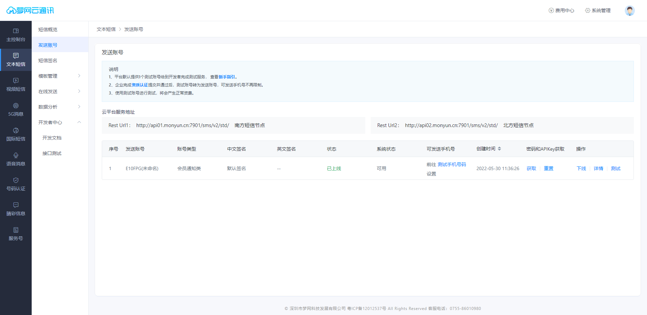This screenshot has width=647, height=315.
Task: Open the 资质认证 link
Action: click(x=140, y=85)
